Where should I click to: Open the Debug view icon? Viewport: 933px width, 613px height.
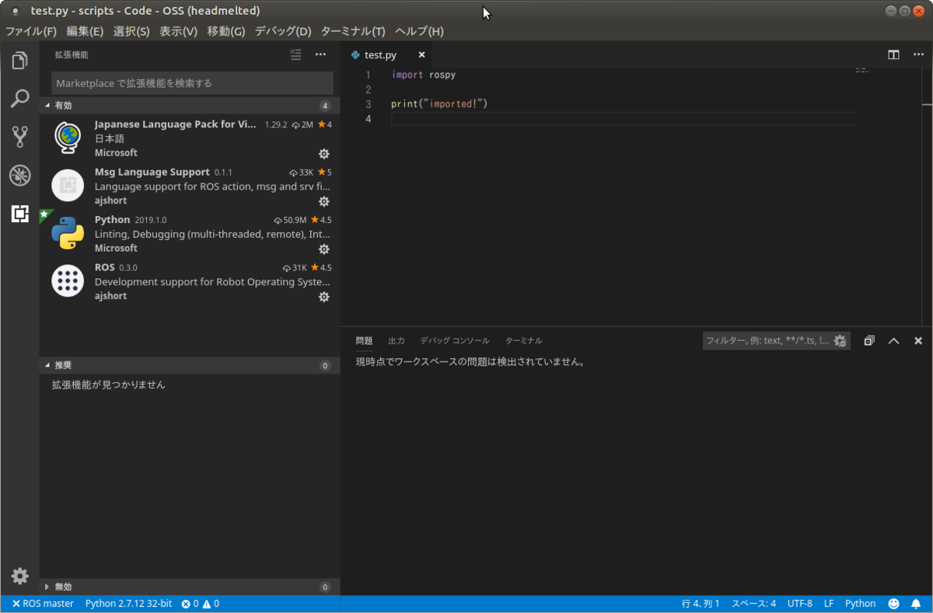19,175
